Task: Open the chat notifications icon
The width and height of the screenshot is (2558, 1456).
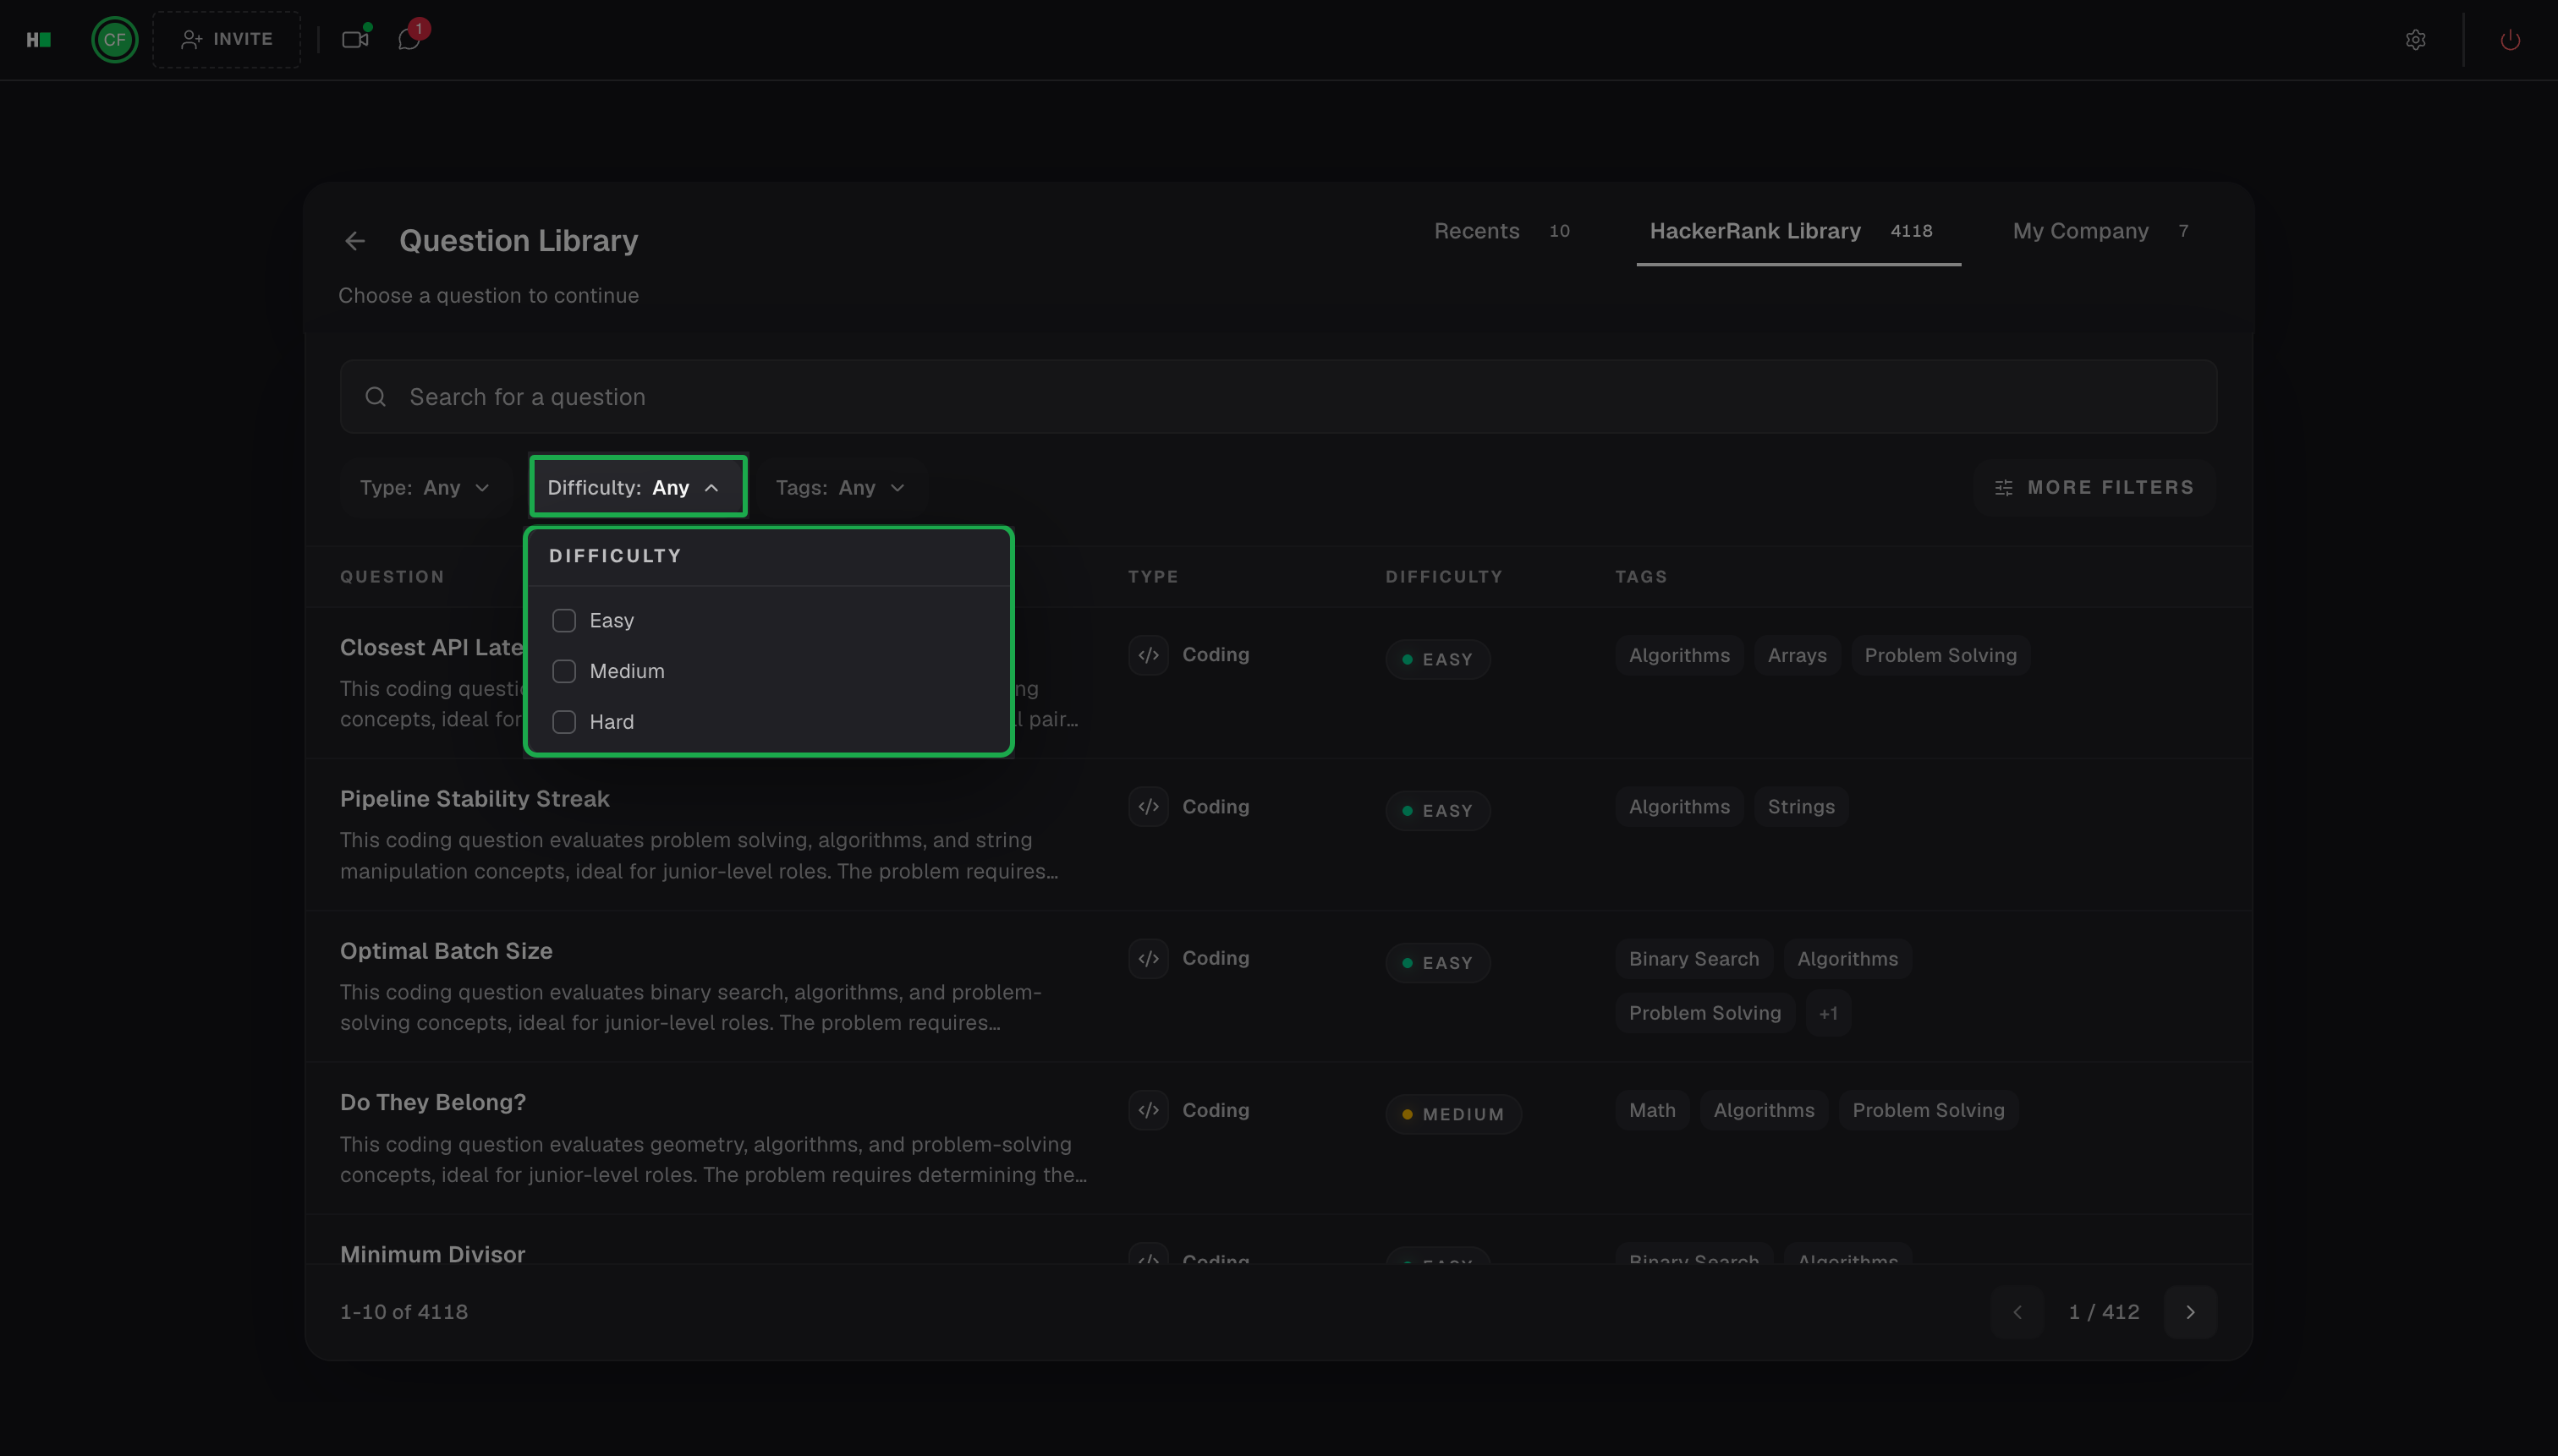Action: coord(409,39)
